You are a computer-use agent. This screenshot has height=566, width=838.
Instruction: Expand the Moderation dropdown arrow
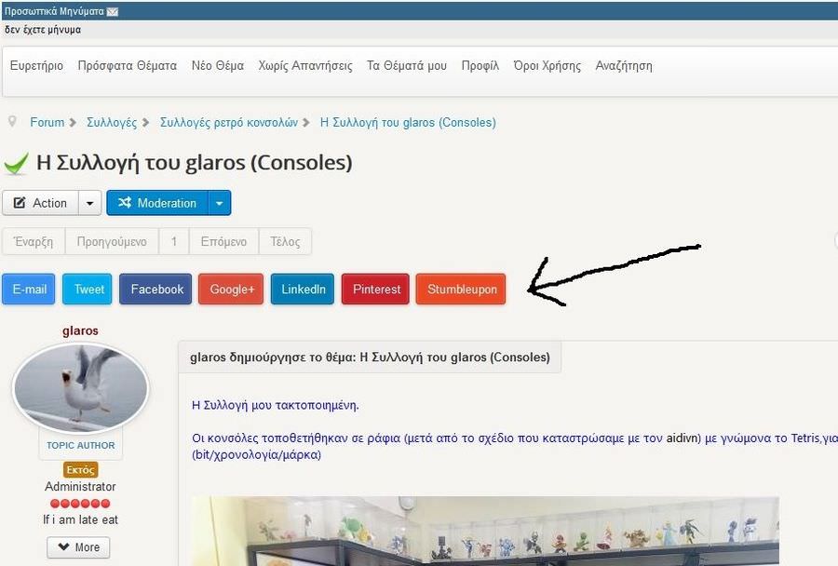click(218, 203)
